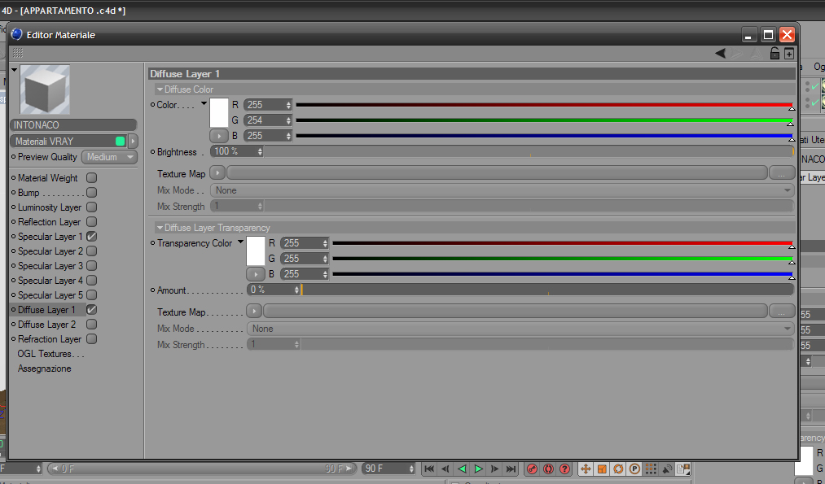Disable the Specular Layer 1 checkbox
The height and width of the screenshot is (484, 825).
[91, 237]
